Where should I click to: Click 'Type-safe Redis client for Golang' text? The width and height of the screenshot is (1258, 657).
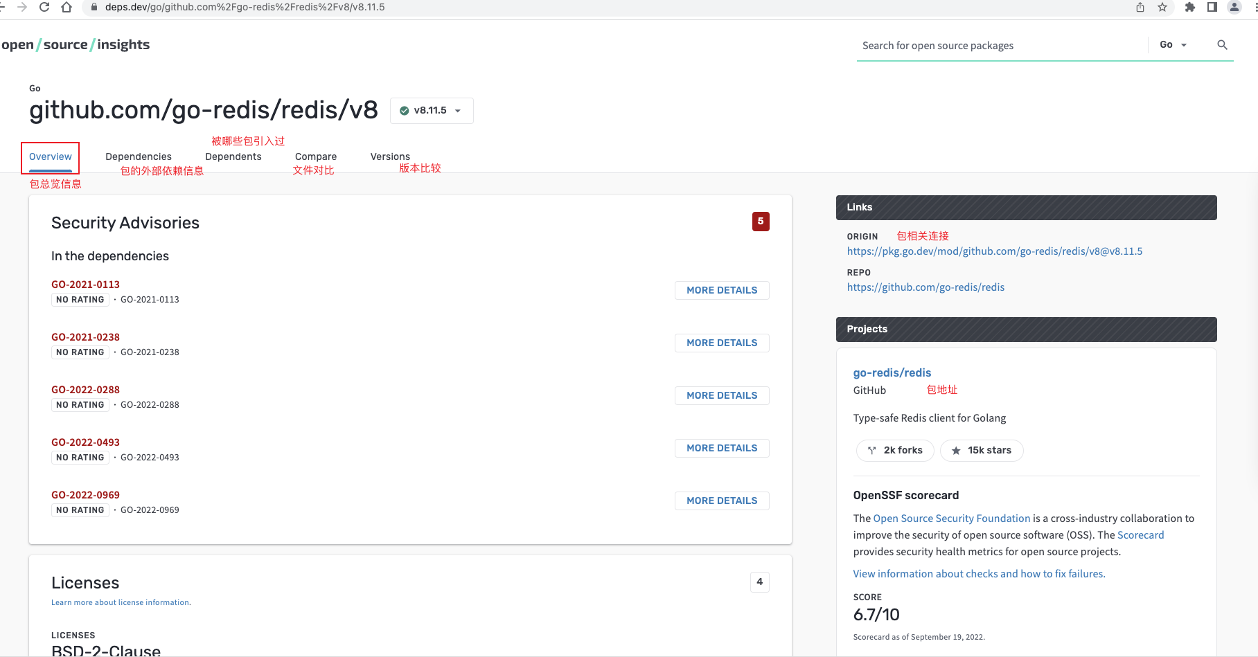click(x=930, y=418)
